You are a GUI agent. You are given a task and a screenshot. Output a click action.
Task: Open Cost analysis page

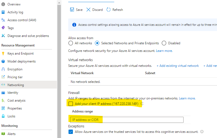coord(16,101)
